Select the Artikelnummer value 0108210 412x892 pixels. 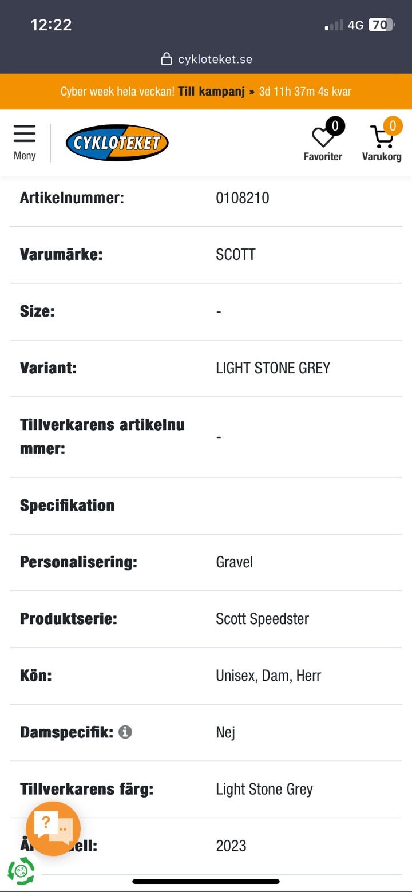pos(243,198)
